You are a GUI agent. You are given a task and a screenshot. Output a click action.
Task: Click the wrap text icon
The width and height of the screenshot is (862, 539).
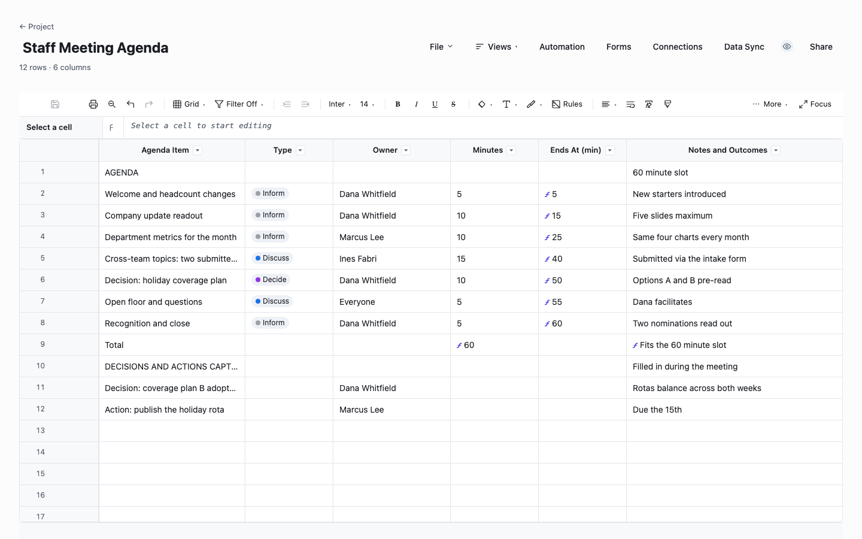click(x=630, y=104)
